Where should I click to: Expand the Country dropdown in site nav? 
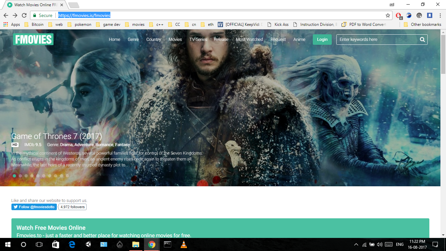click(153, 40)
